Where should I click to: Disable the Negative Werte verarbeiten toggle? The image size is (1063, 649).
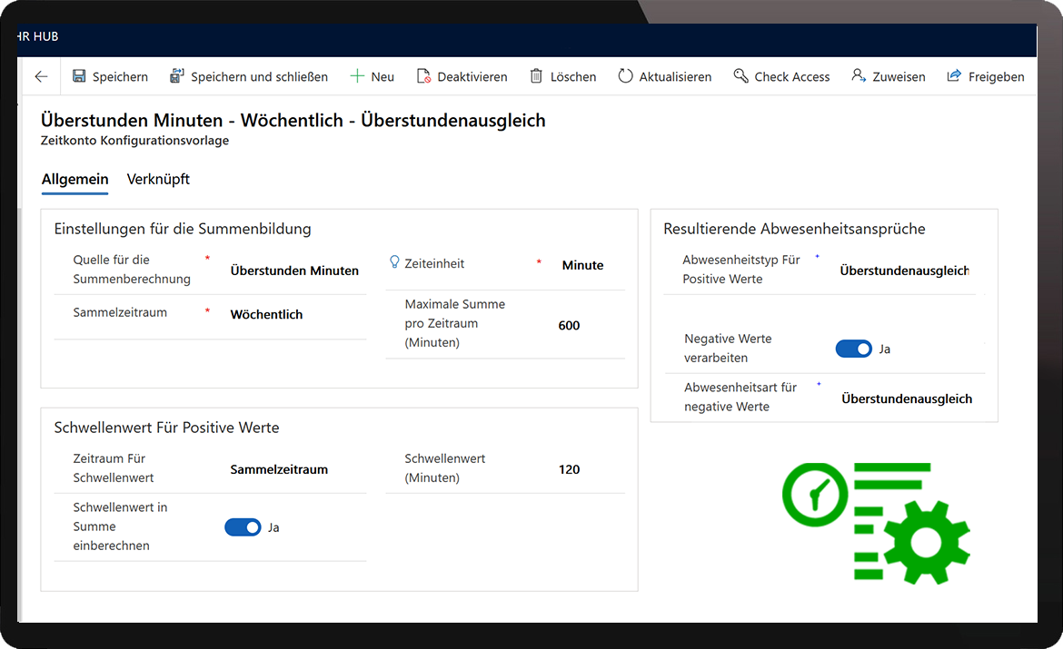[x=853, y=348]
